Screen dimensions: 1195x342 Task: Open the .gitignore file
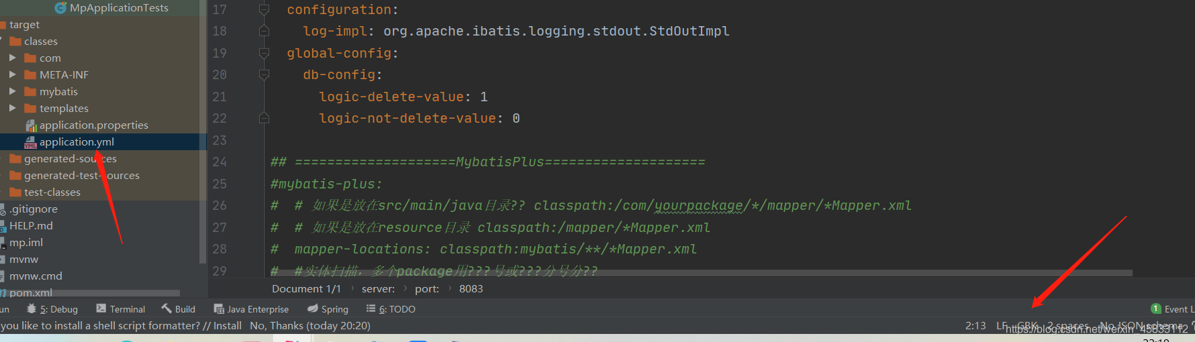click(34, 209)
